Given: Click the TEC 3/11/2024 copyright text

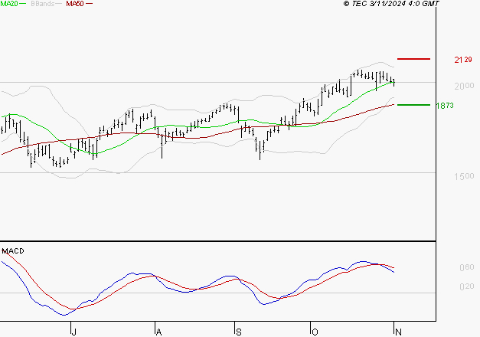Looking at the screenshot, I should coord(391,4).
